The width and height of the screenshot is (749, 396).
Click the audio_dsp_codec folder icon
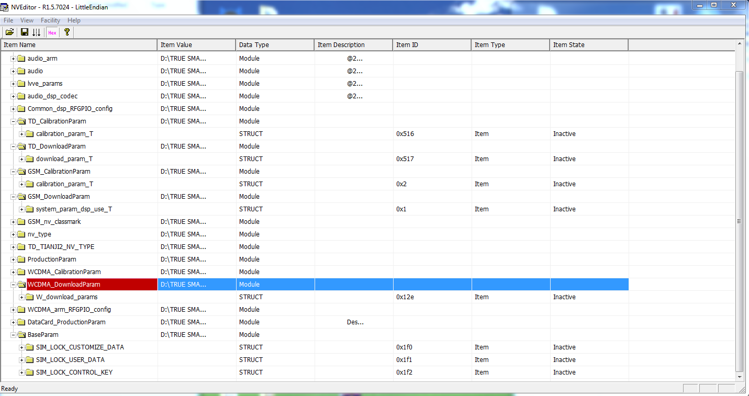[21, 96]
